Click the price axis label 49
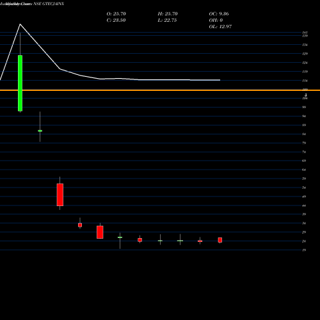This screenshot has width=320, height=320. pyautogui.click(x=304, y=196)
